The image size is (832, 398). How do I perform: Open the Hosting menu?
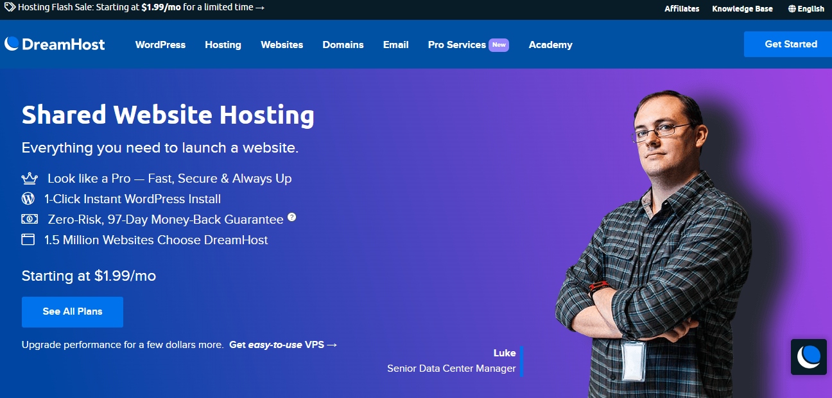[223, 45]
